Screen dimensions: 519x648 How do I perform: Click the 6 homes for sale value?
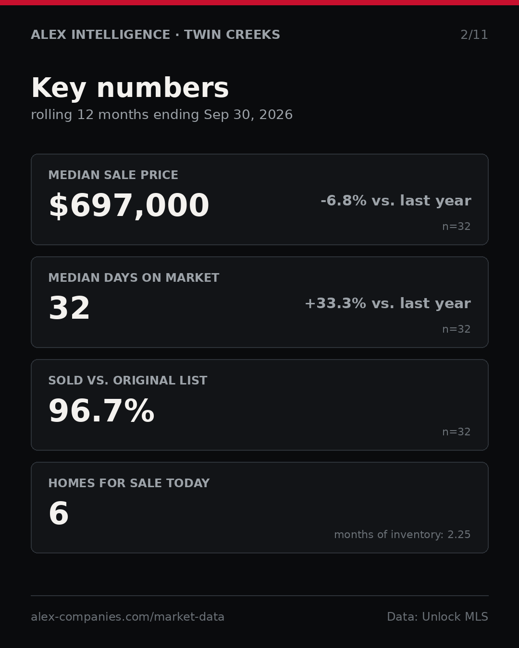point(59,514)
